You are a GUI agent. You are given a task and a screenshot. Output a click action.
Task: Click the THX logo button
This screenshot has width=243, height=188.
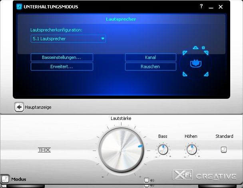[x=44, y=150]
